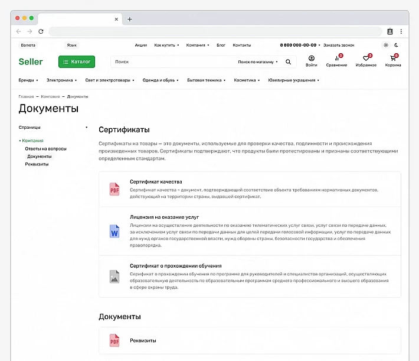Click into the Поиск search field
419x361 pixels.
click(171, 61)
